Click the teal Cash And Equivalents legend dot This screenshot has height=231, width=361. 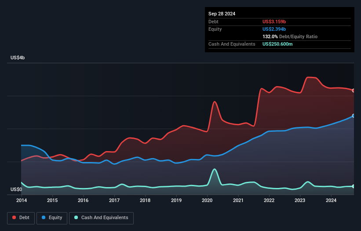[x=76, y=217]
